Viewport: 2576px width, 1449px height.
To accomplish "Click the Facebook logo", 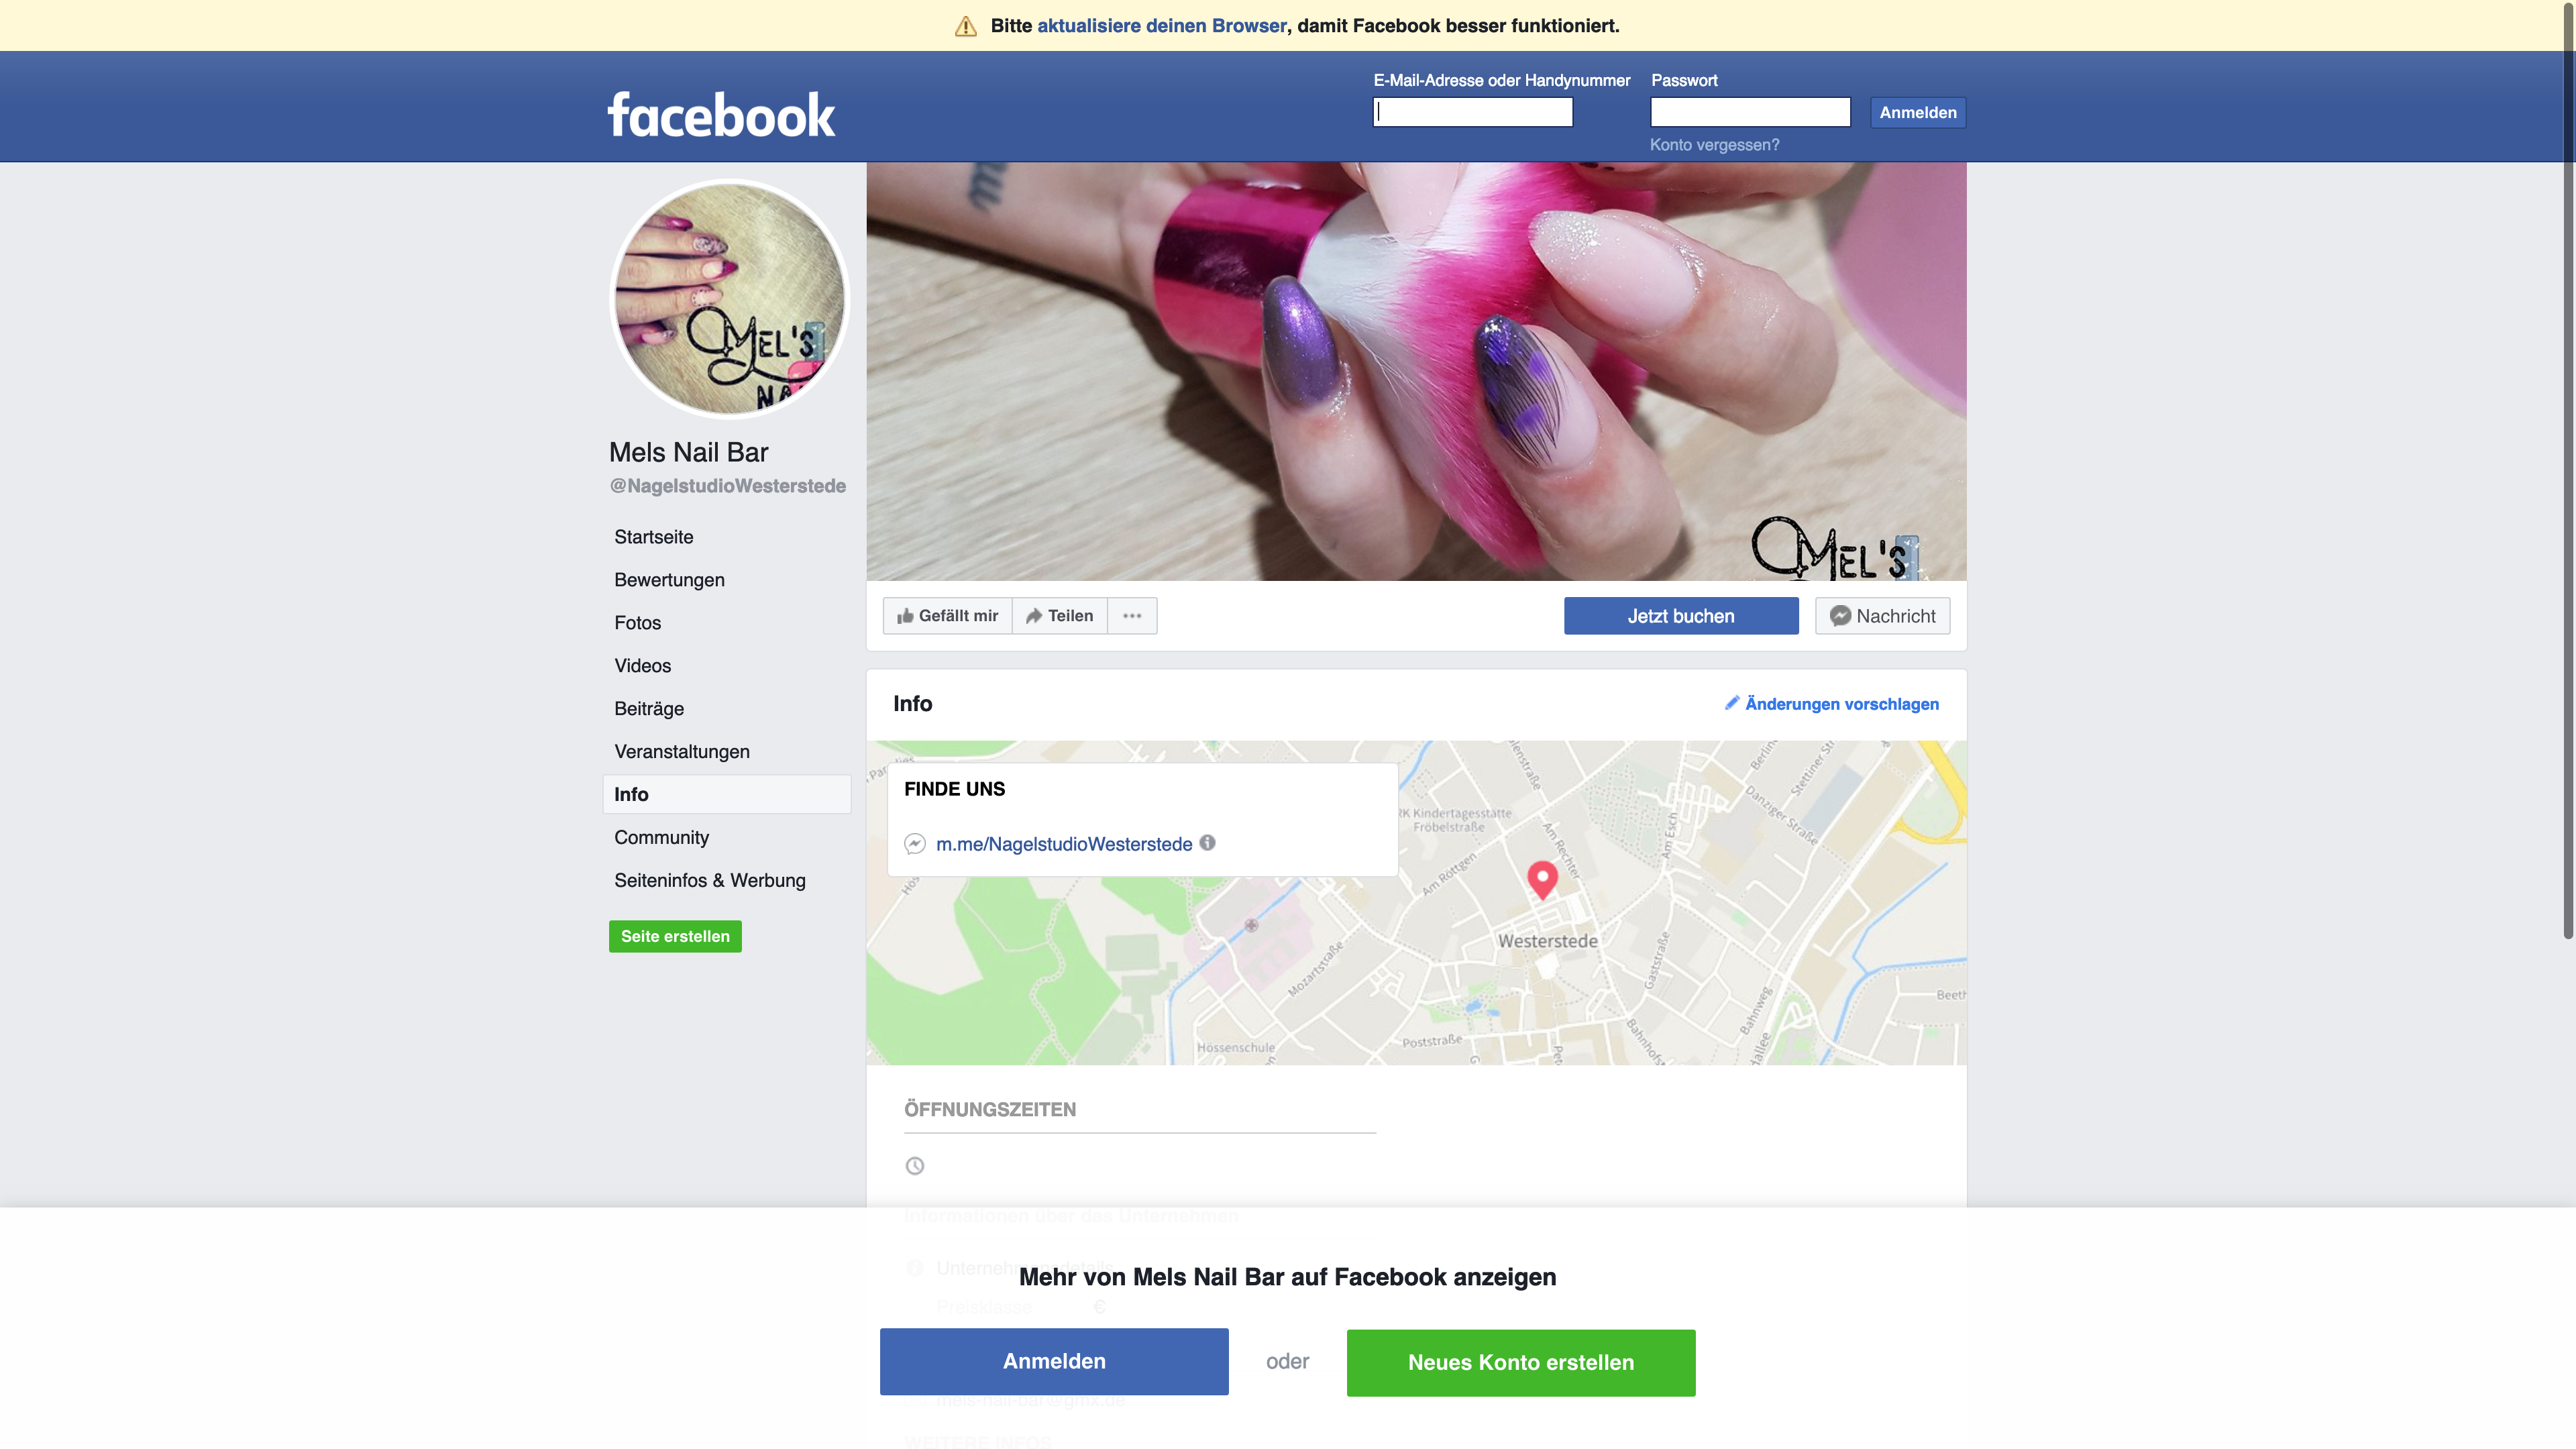I will click(x=721, y=115).
